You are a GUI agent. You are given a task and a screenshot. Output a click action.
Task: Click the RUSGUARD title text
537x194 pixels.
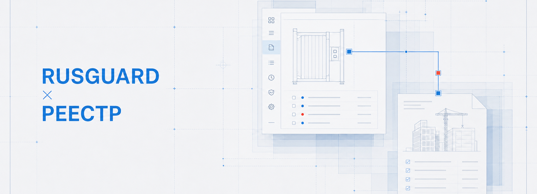click(100, 76)
